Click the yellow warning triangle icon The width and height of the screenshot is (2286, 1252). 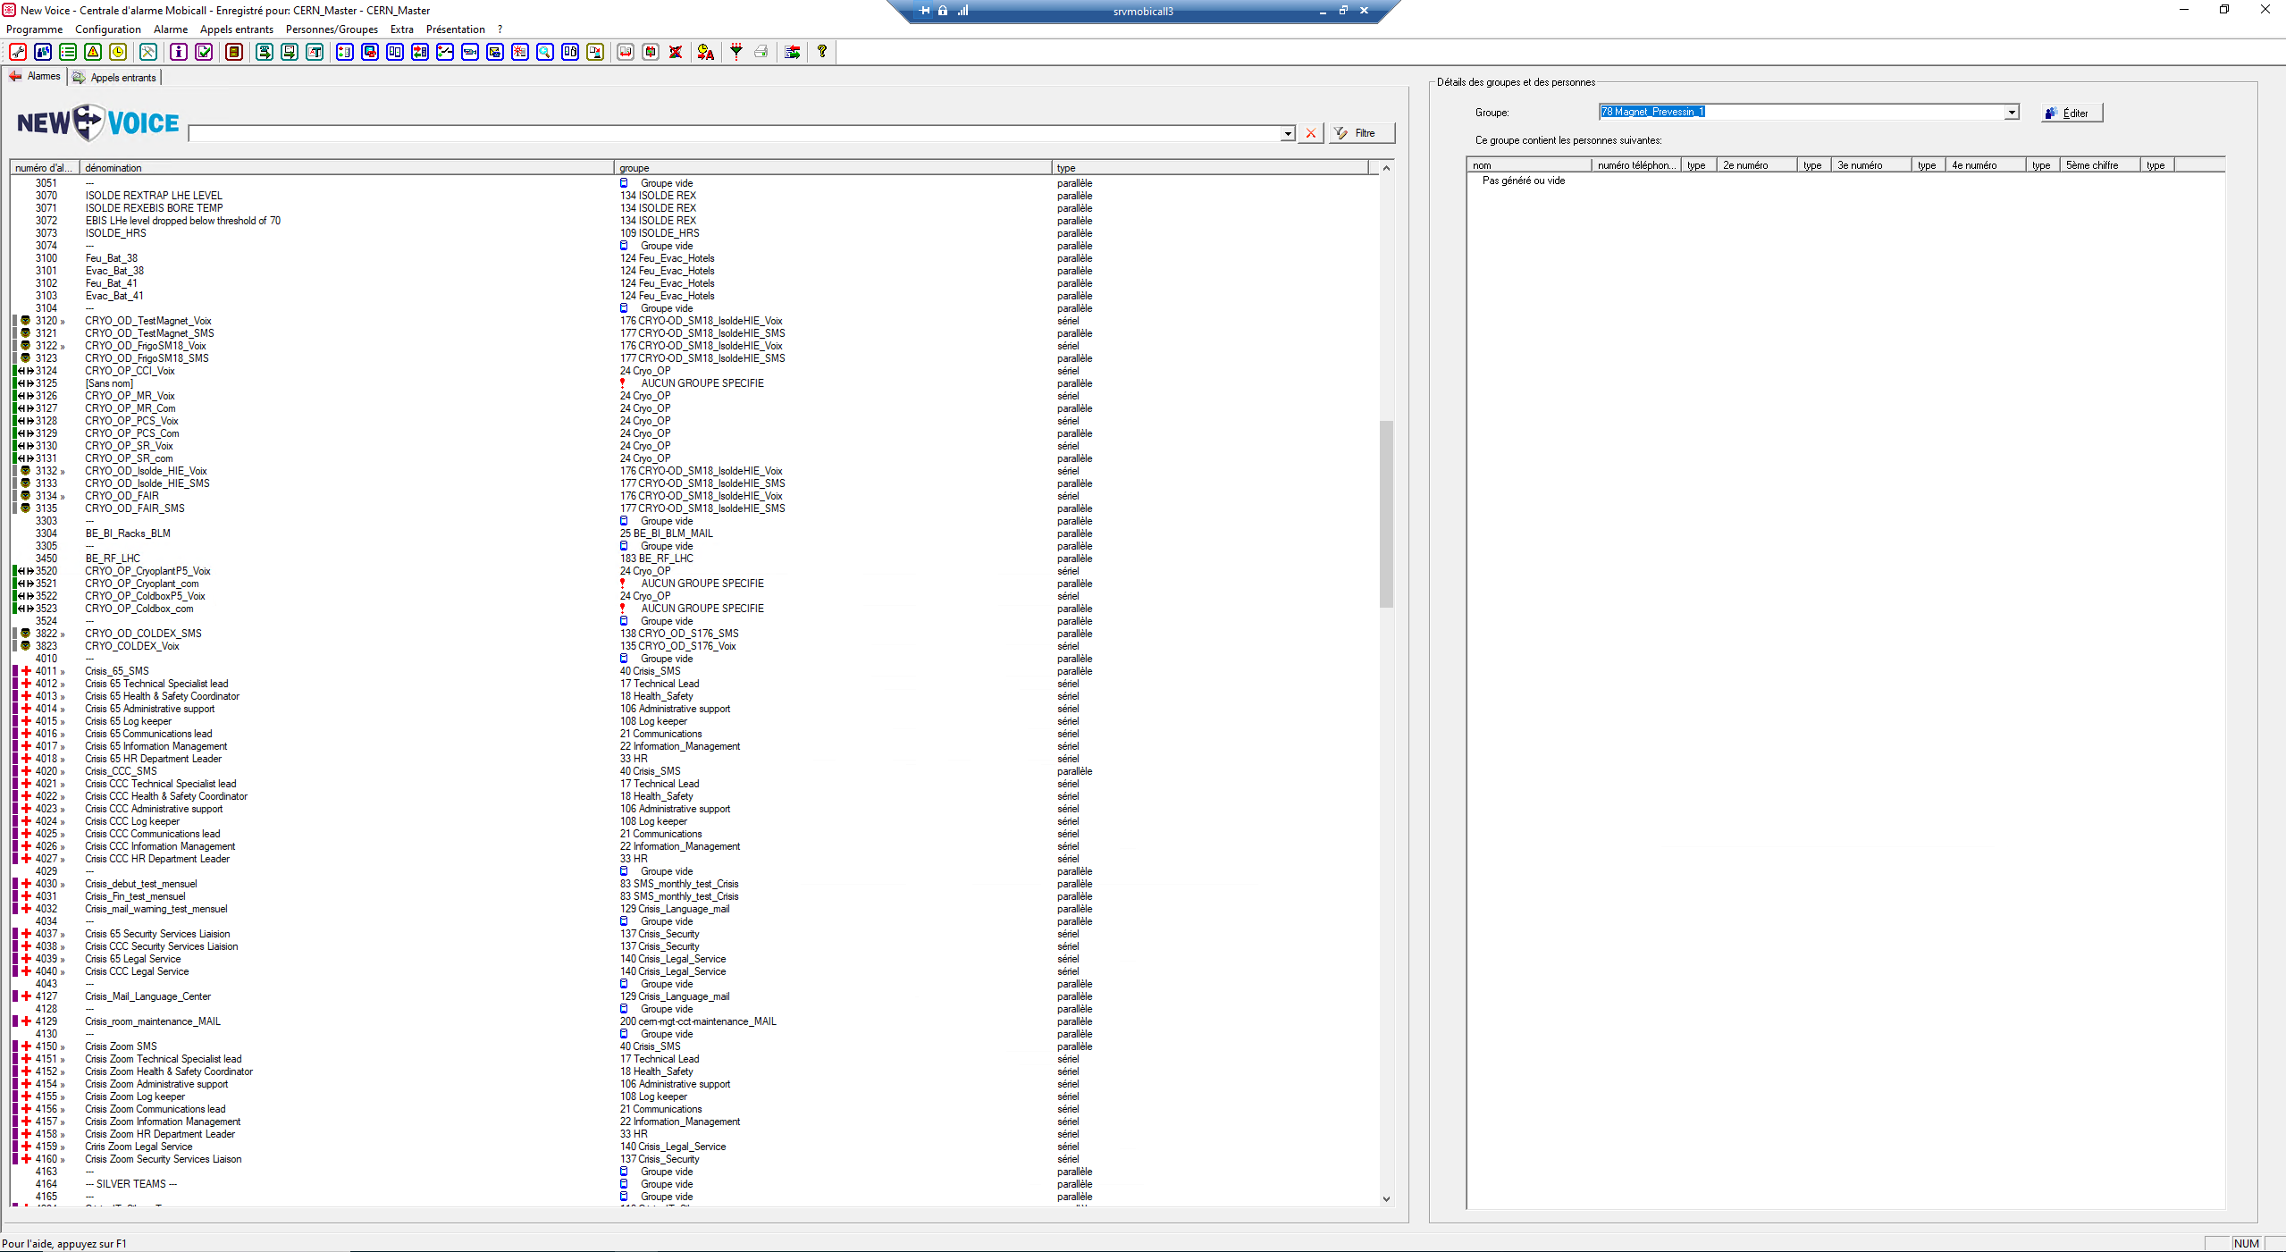[x=93, y=52]
